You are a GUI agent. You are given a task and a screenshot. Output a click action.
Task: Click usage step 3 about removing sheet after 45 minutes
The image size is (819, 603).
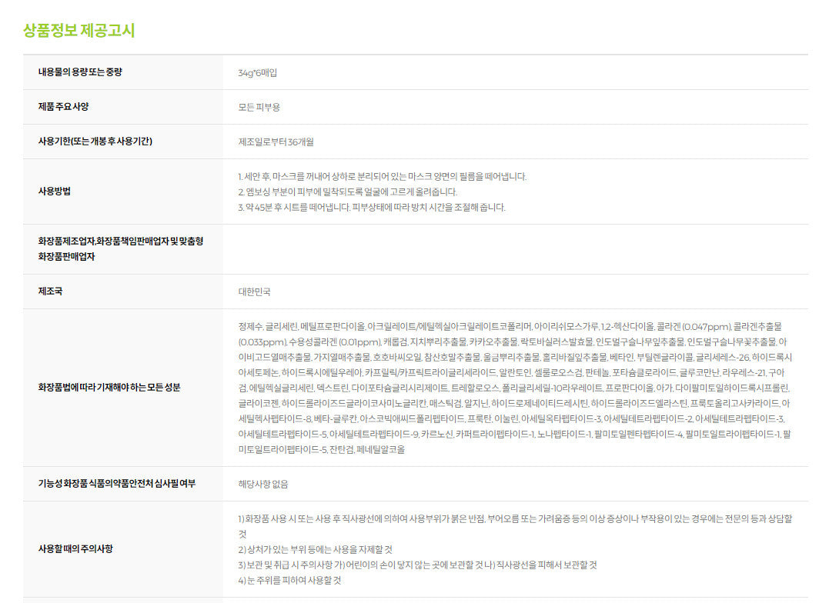click(371, 207)
